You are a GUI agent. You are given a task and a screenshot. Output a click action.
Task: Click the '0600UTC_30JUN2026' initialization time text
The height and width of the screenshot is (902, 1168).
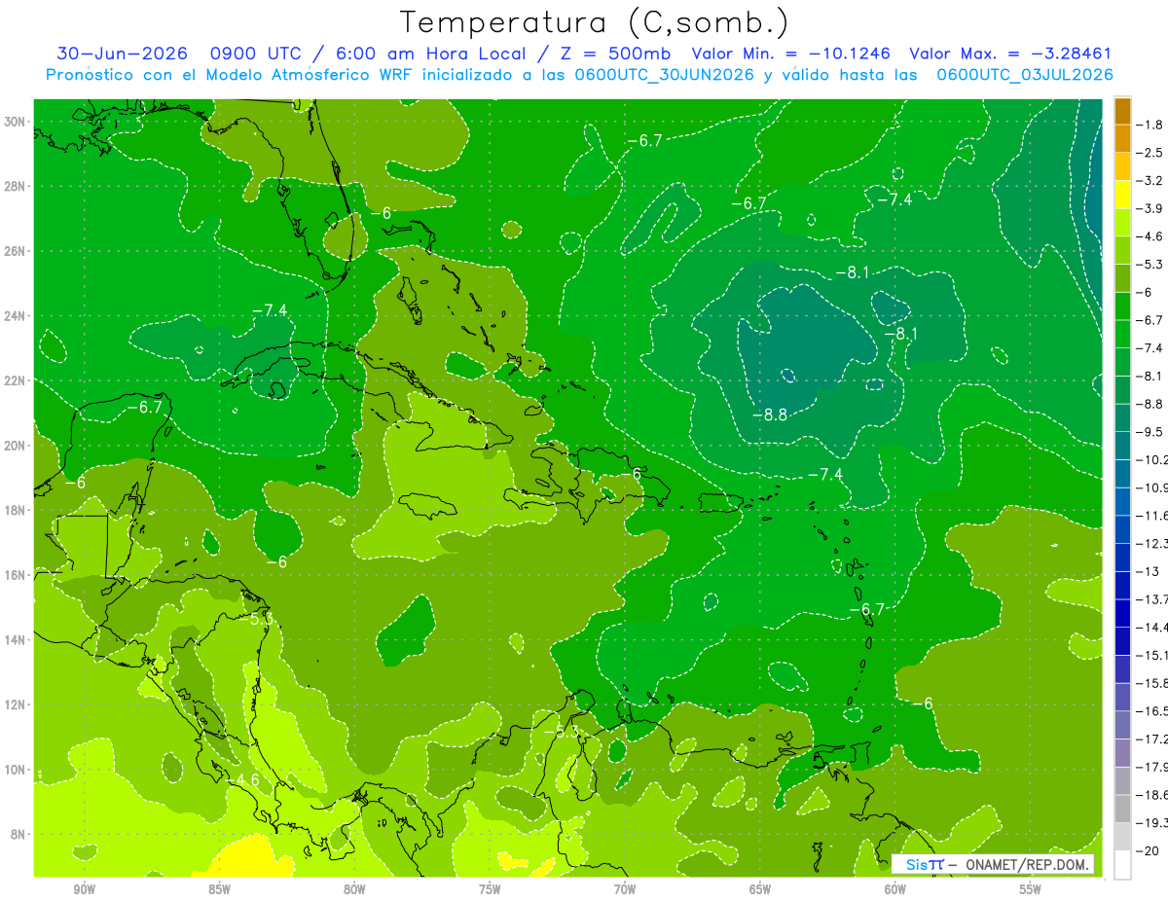[x=665, y=75]
